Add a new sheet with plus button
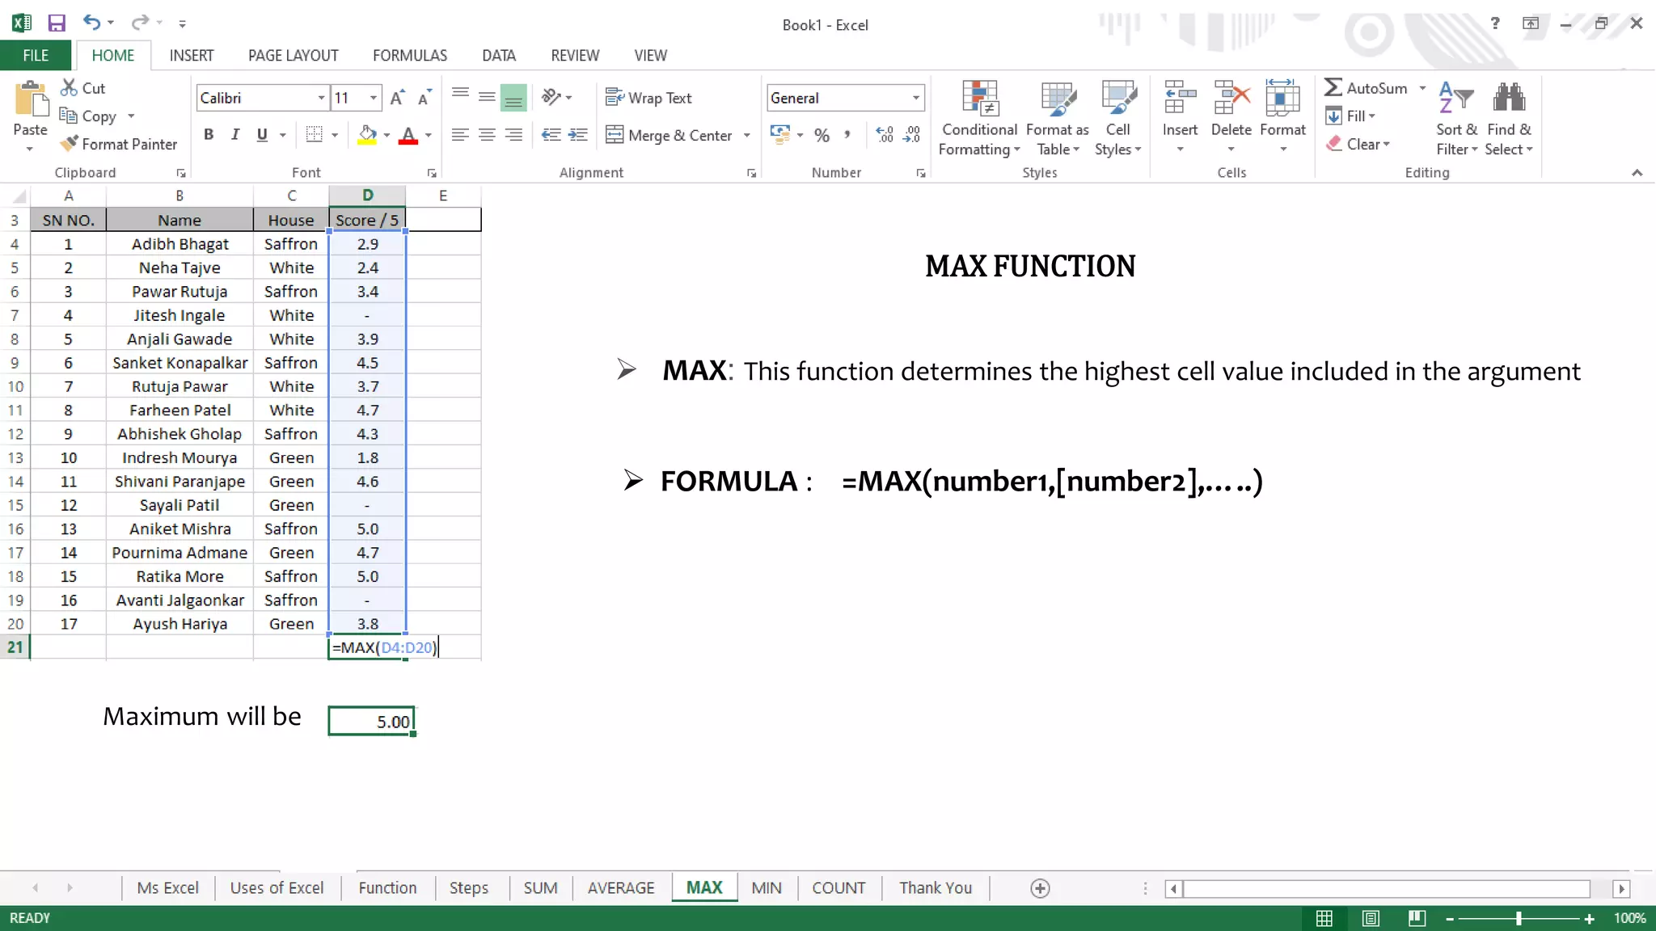This screenshot has width=1656, height=931. click(x=1040, y=888)
